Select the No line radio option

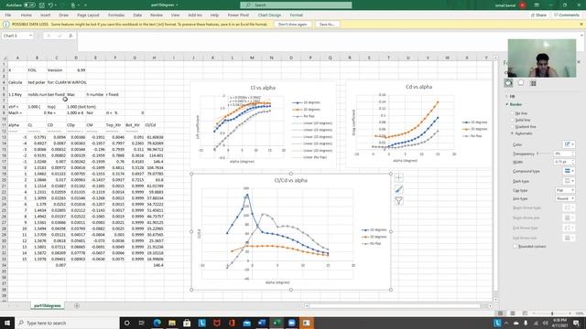tap(513, 113)
